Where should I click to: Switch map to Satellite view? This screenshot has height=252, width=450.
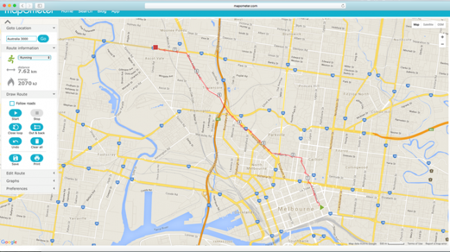pos(428,25)
